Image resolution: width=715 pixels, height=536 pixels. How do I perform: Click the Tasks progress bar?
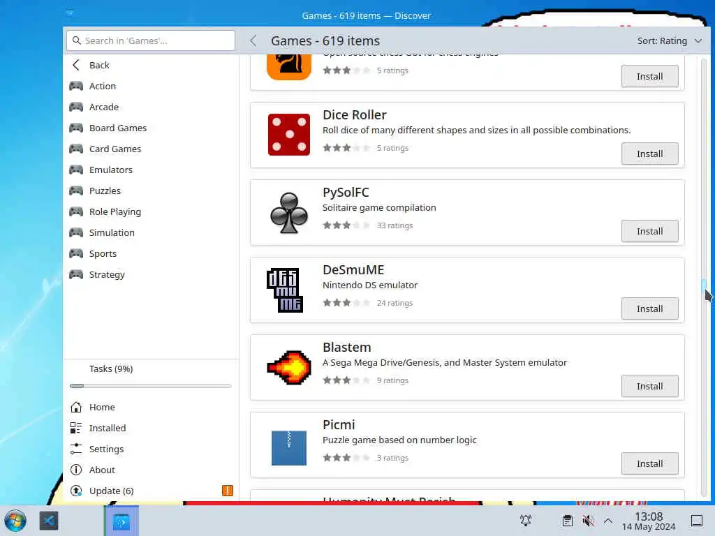(151, 386)
